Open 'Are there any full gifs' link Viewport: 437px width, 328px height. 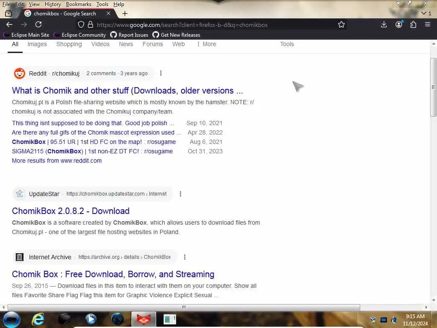coord(96,132)
